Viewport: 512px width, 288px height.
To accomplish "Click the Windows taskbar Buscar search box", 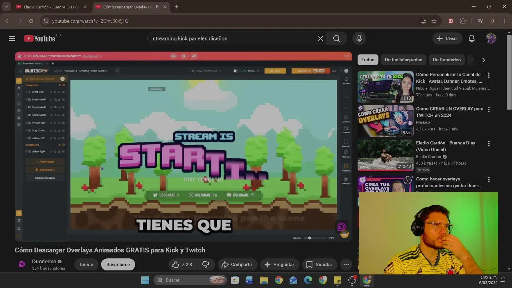I will pos(190,280).
